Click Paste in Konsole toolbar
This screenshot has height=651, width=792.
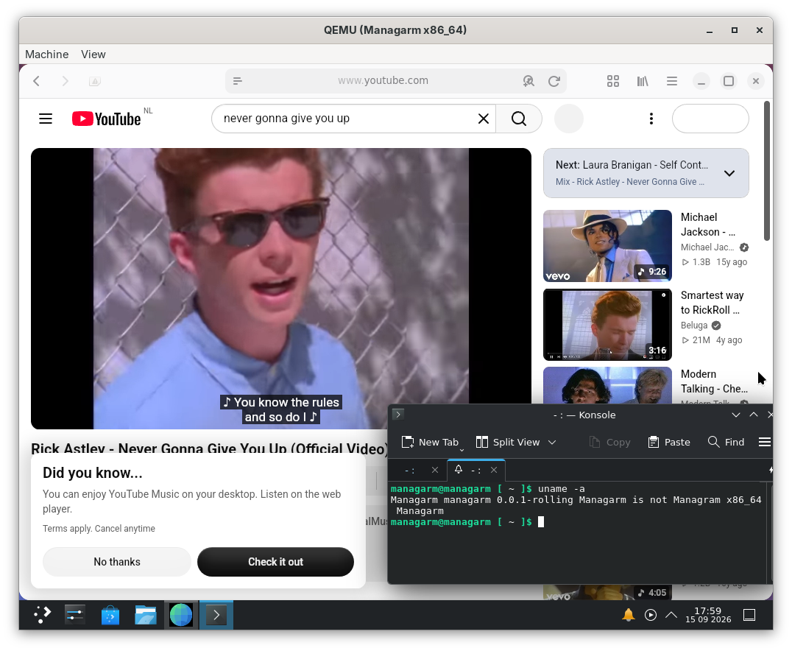click(669, 443)
